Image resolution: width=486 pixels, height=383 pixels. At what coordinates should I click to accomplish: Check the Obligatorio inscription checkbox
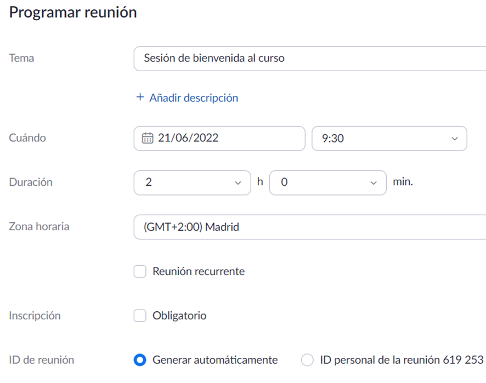pyautogui.click(x=140, y=316)
